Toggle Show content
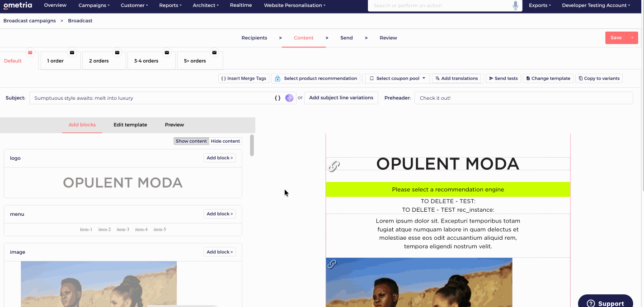The width and height of the screenshot is (644, 307). pos(191,141)
